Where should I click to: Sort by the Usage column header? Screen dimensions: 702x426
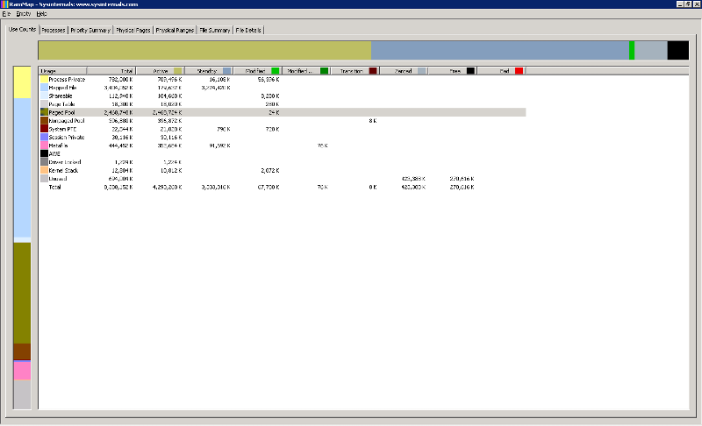[62, 71]
